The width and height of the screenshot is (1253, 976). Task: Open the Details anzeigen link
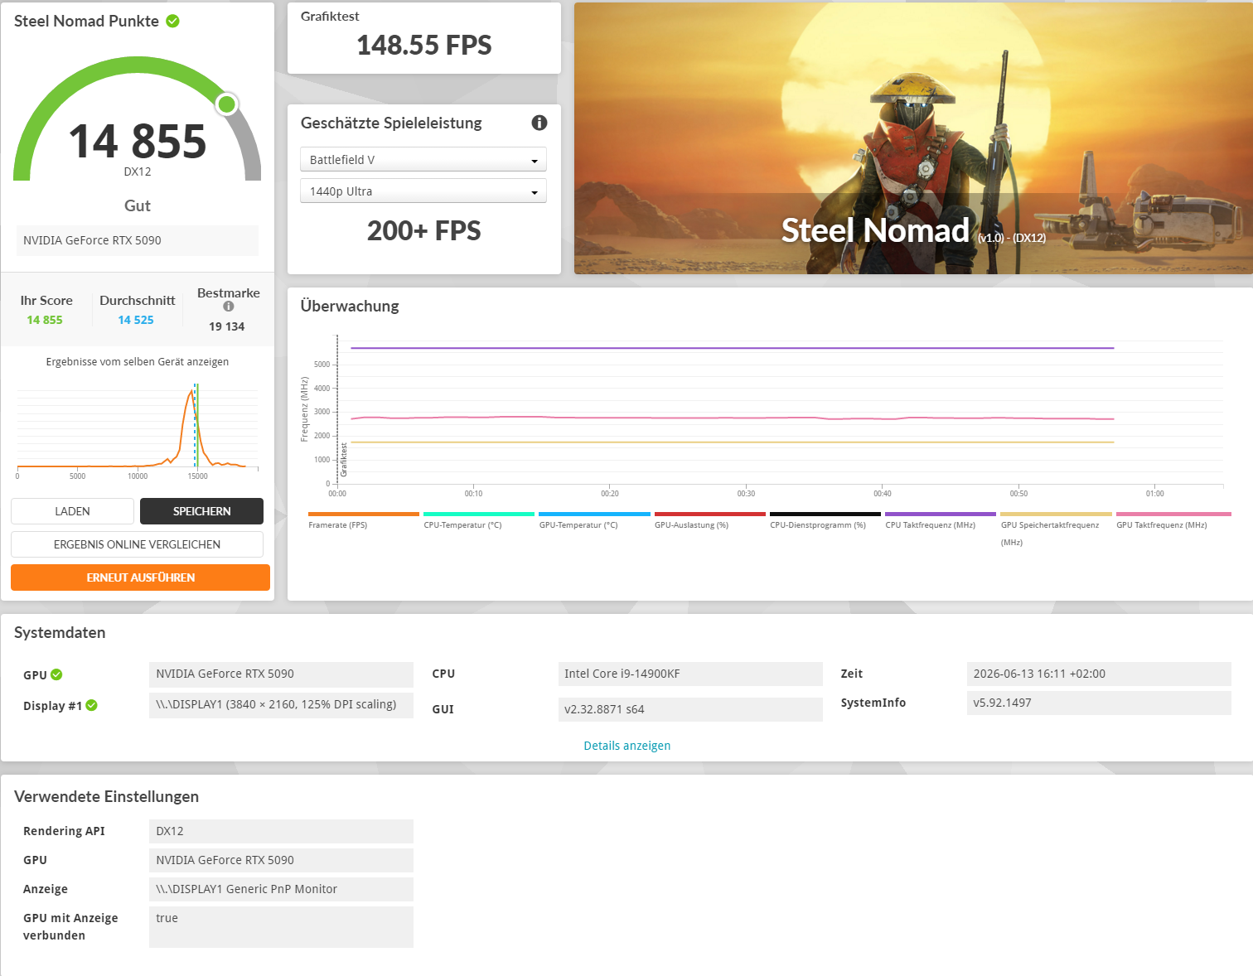click(627, 746)
